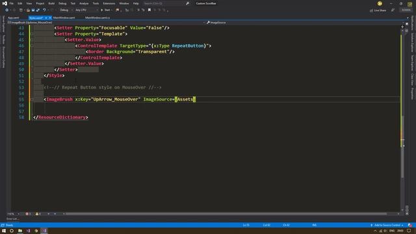Pin the Styles.xaml tab
The width and height of the screenshot is (416, 234).
[46, 18]
